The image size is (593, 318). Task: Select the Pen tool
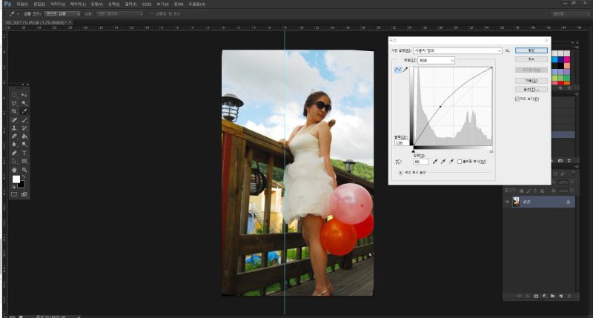coord(14,153)
